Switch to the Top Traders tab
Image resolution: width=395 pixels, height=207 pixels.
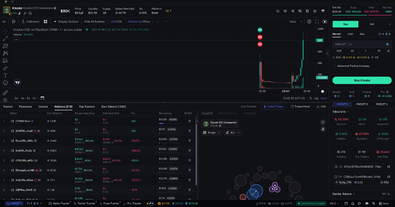tap(87, 107)
